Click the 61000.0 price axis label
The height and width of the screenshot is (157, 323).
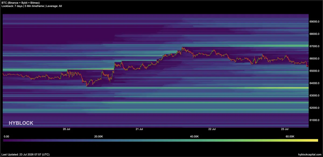coord(314,120)
